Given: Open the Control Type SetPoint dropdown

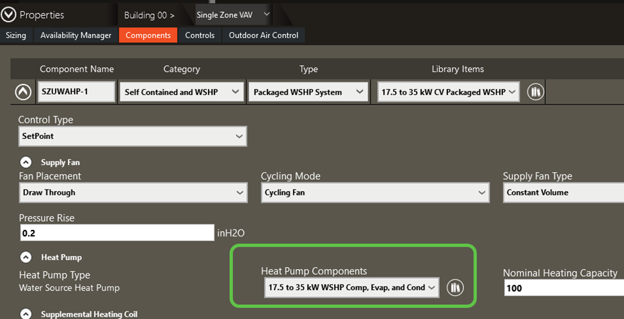Looking at the screenshot, I should (x=132, y=136).
